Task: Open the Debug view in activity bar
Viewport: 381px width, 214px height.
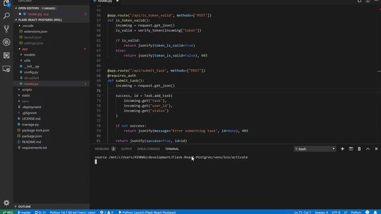Action: [7, 42]
